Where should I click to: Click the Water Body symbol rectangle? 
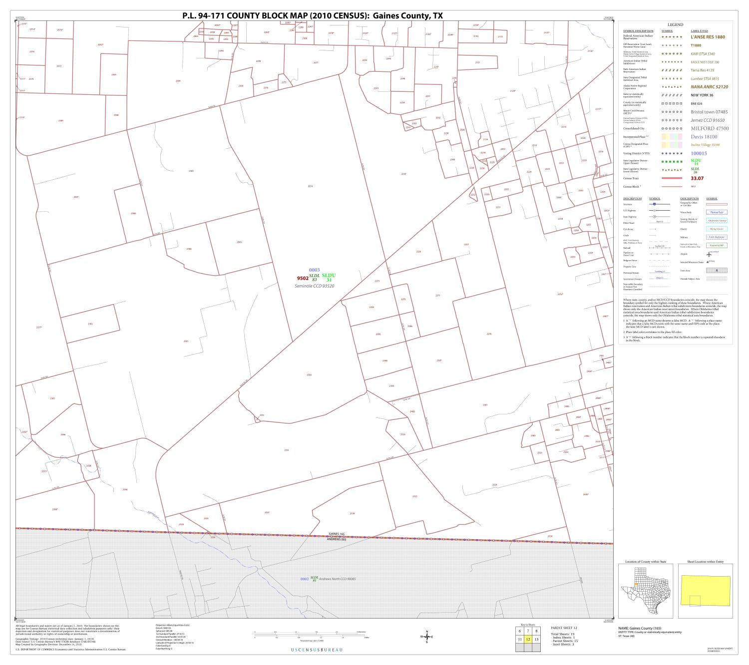[x=717, y=212]
